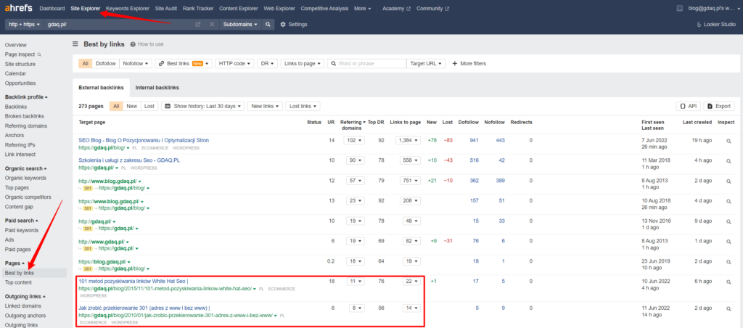The image size is (743, 328).
Task: Select the Lost pages filter toggle
Action: click(x=149, y=106)
